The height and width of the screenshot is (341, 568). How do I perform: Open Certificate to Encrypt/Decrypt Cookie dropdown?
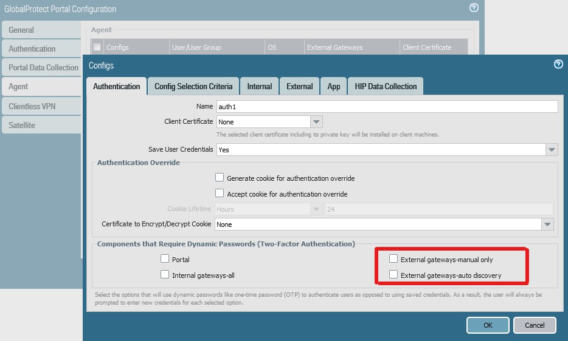point(547,225)
